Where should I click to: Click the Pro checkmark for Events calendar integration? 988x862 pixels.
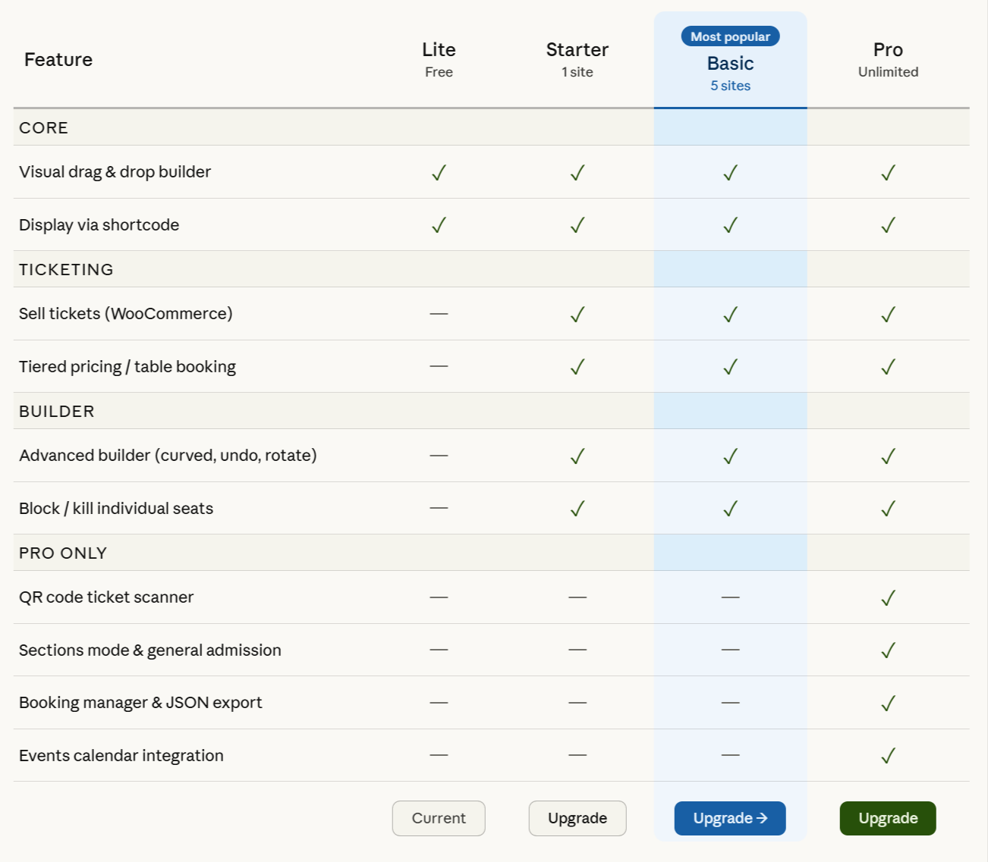(x=888, y=756)
